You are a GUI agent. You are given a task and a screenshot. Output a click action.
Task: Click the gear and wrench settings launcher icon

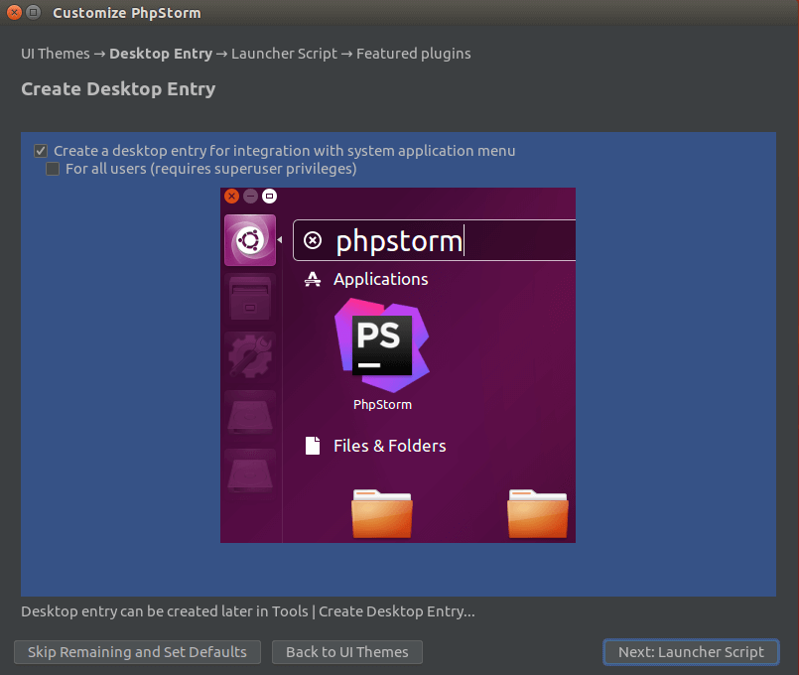click(249, 355)
